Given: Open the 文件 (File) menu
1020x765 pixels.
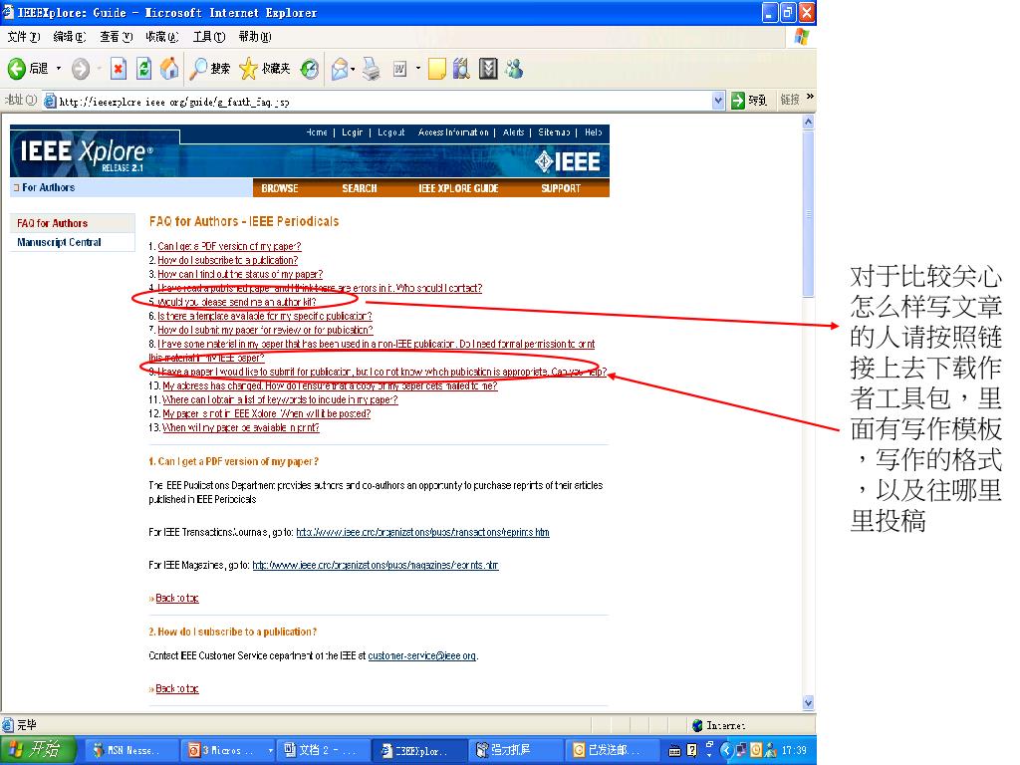Looking at the screenshot, I should tap(24, 37).
